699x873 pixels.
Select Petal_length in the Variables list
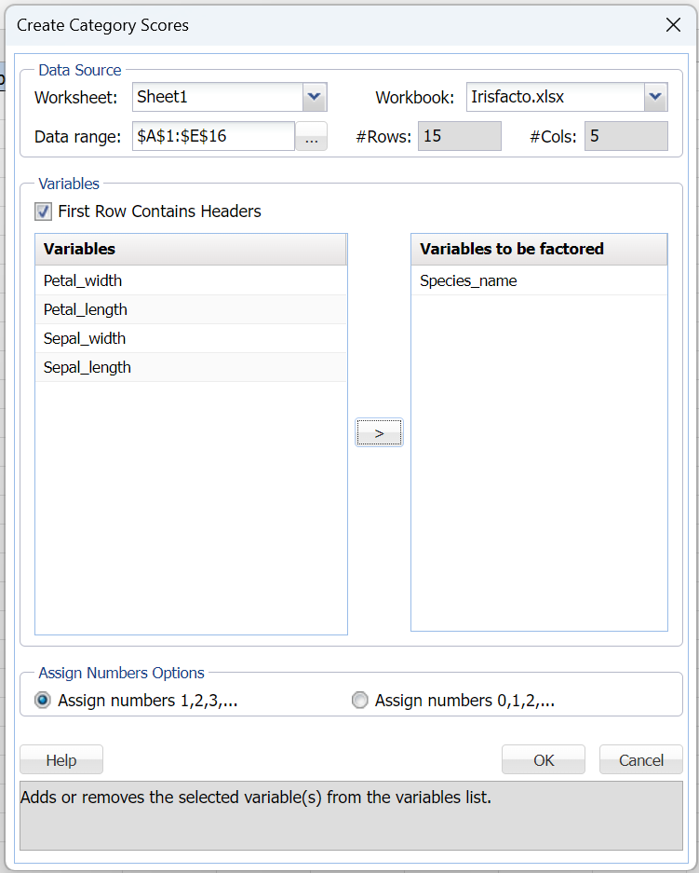(x=86, y=309)
